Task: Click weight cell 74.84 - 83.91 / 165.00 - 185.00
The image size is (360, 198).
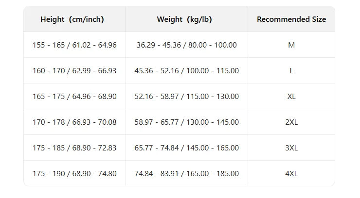Action: [186, 174]
